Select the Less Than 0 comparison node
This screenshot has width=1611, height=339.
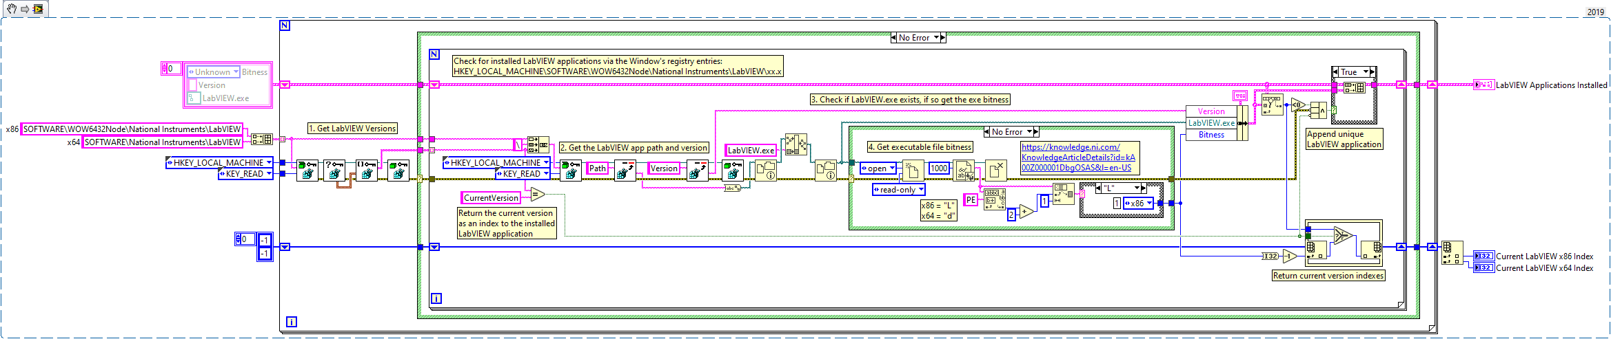1299,106
